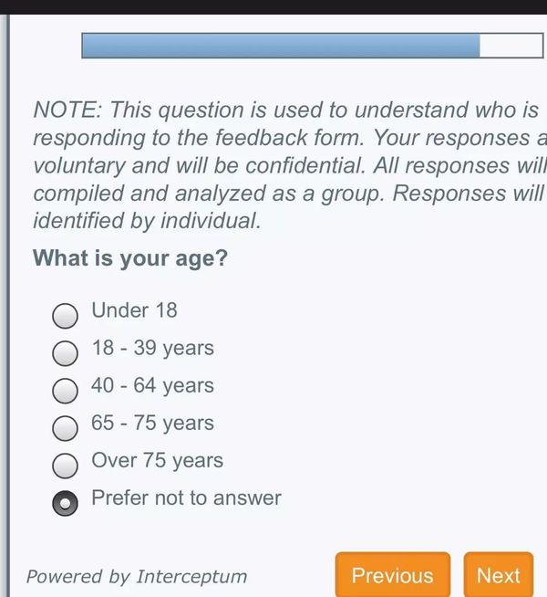Click the "Under 18" option label
547x597 pixels.
point(134,310)
